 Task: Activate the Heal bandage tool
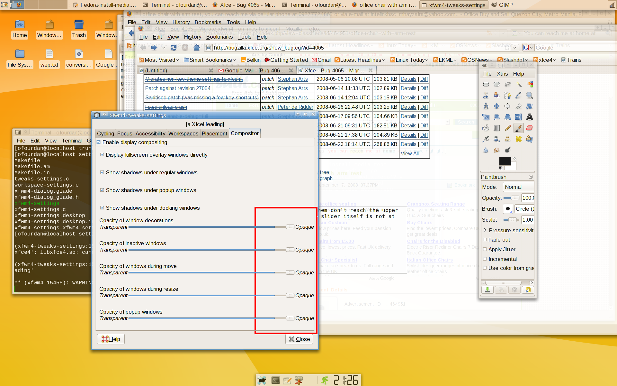[519, 139]
